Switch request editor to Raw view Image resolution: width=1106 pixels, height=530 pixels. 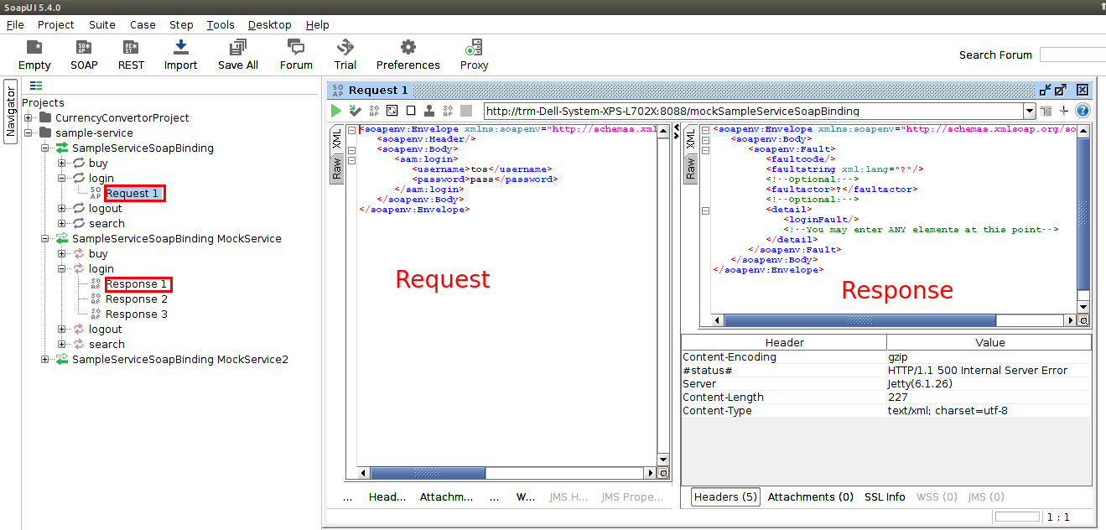click(x=336, y=165)
